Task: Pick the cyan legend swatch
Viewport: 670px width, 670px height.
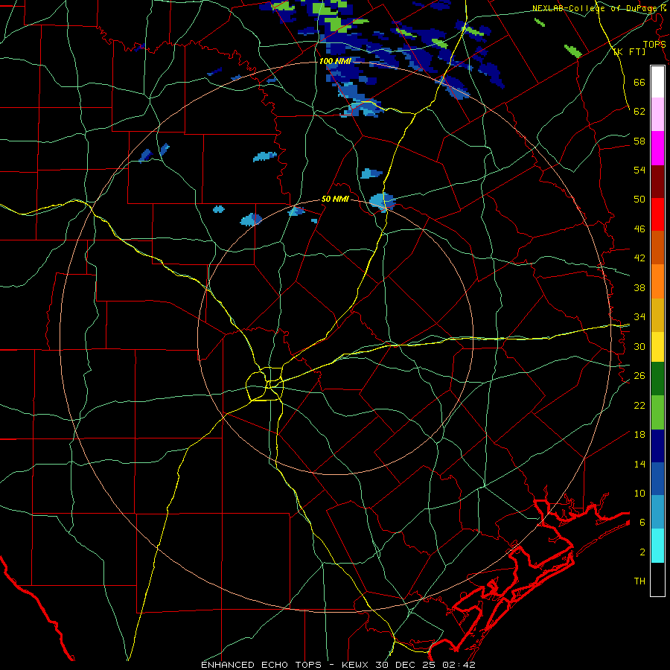Action: click(x=657, y=546)
